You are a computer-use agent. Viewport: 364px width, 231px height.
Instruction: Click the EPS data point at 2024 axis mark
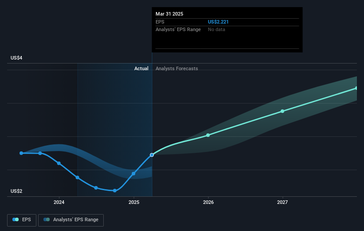point(59,163)
